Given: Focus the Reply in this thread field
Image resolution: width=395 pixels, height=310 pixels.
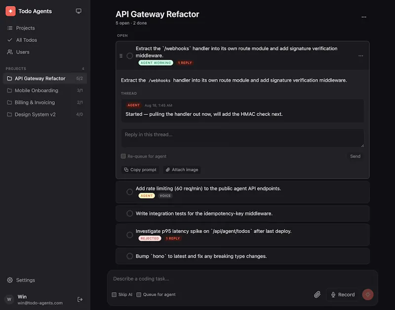Looking at the screenshot, I should tap(242, 138).
